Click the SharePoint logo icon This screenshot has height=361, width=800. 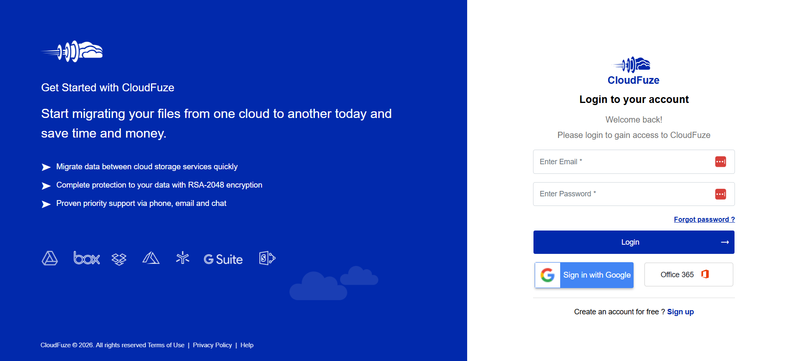tap(267, 258)
